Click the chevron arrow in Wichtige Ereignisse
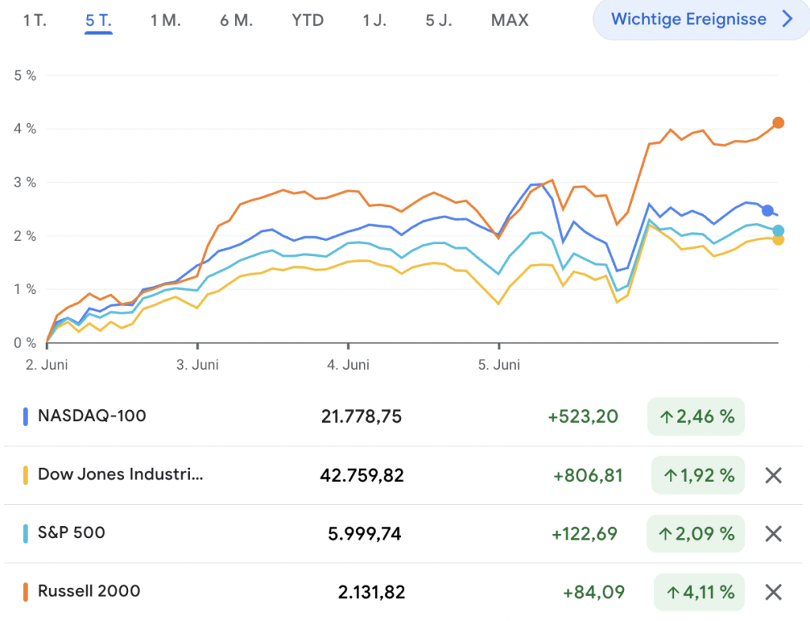810x621 pixels. tap(787, 20)
